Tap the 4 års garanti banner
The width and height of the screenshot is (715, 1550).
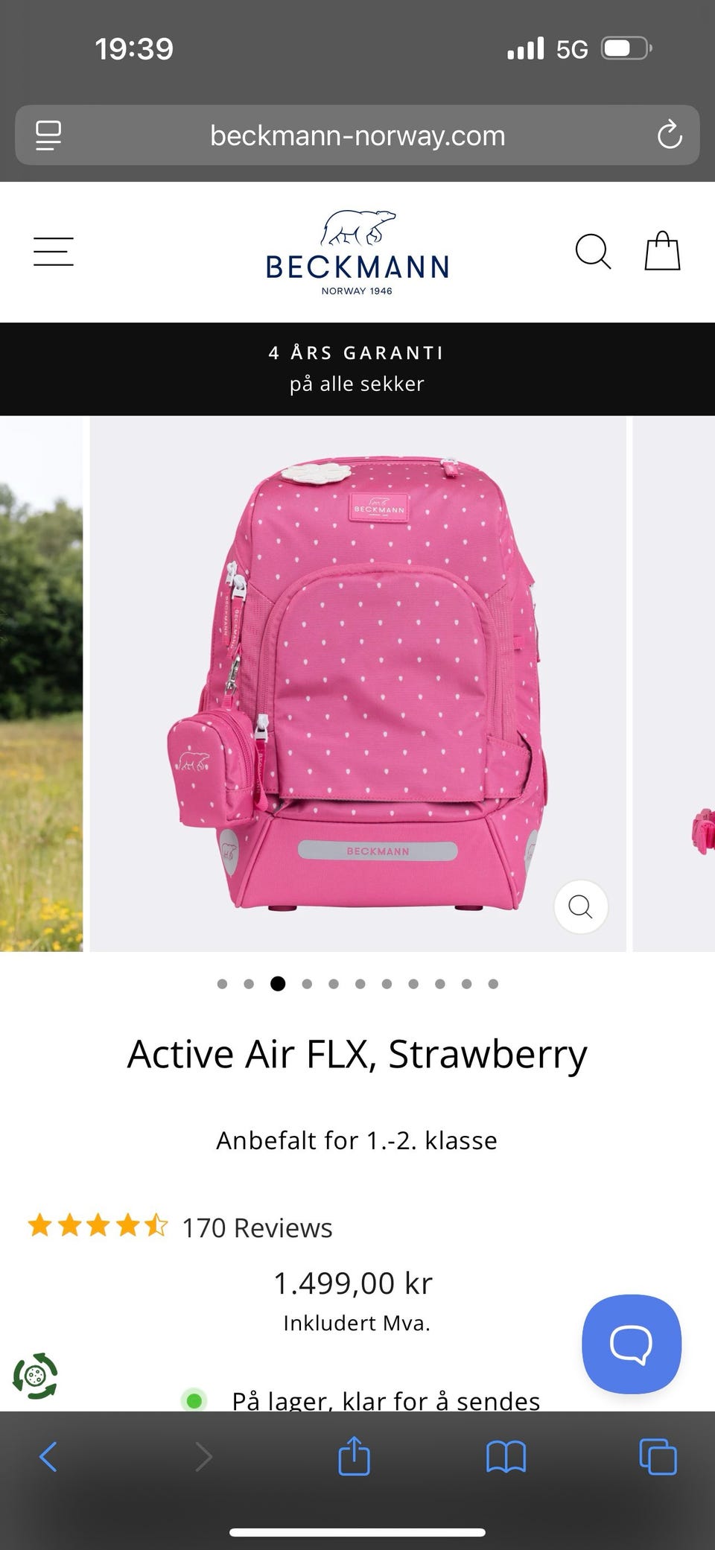click(357, 369)
